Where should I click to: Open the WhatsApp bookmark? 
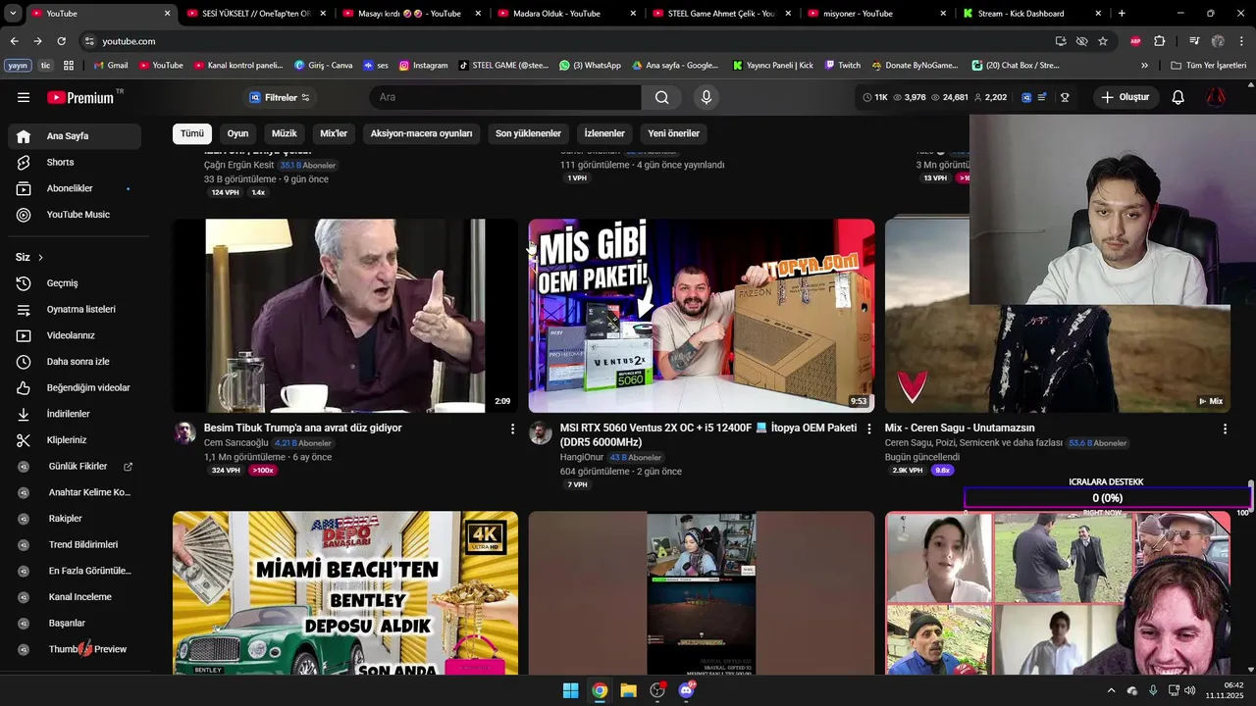[590, 66]
